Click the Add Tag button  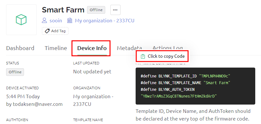pos(55,31)
